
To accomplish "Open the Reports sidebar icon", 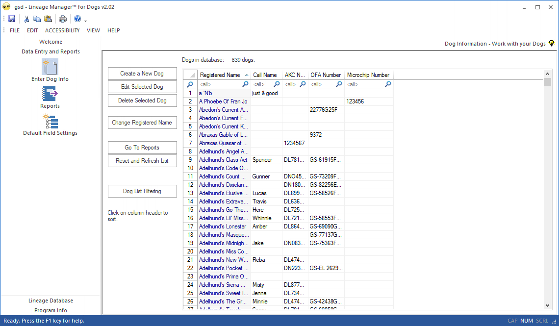I will 50,94.
